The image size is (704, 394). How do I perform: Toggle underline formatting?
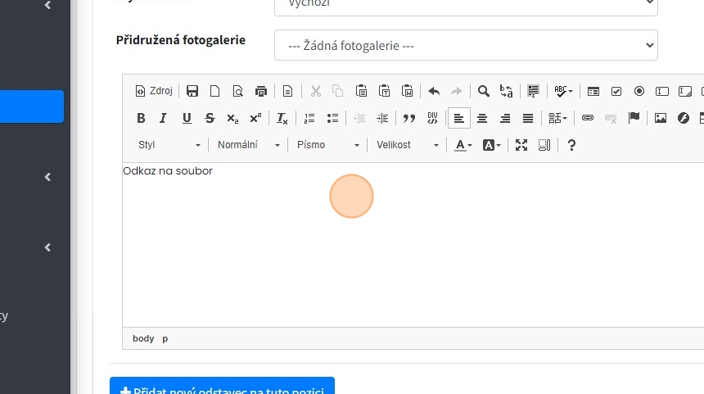[x=187, y=118]
